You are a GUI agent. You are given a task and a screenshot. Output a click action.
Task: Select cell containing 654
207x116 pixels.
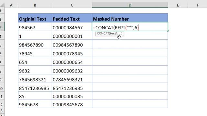coord(35,61)
